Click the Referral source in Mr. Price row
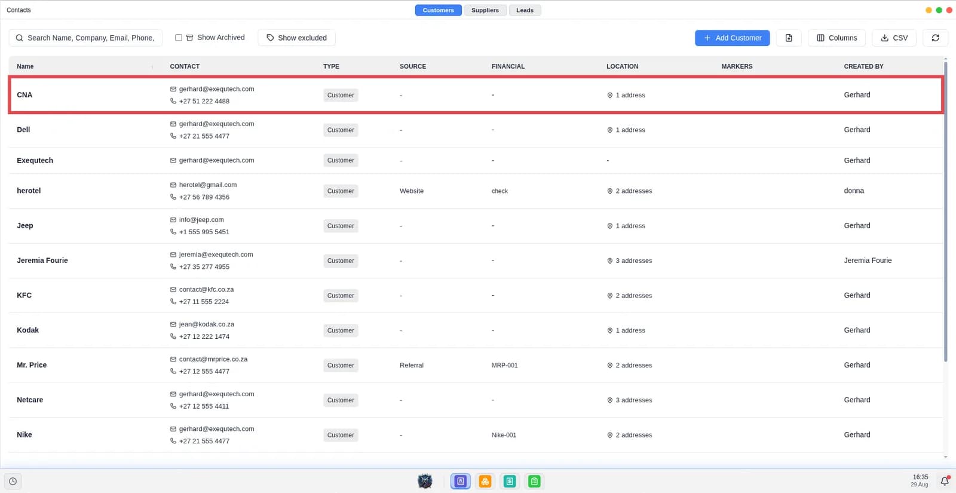Screen dimensions: 956x493 click(x=412, y=365)
